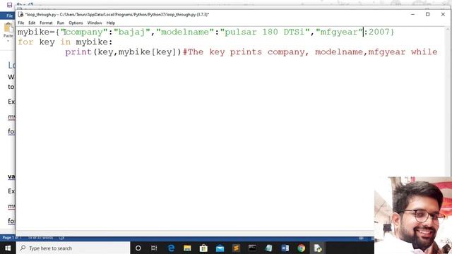Click the Page indicator in Word status bar
Image resolution: width=452 pixels, height=254 pixels.
tap(11, 238)
